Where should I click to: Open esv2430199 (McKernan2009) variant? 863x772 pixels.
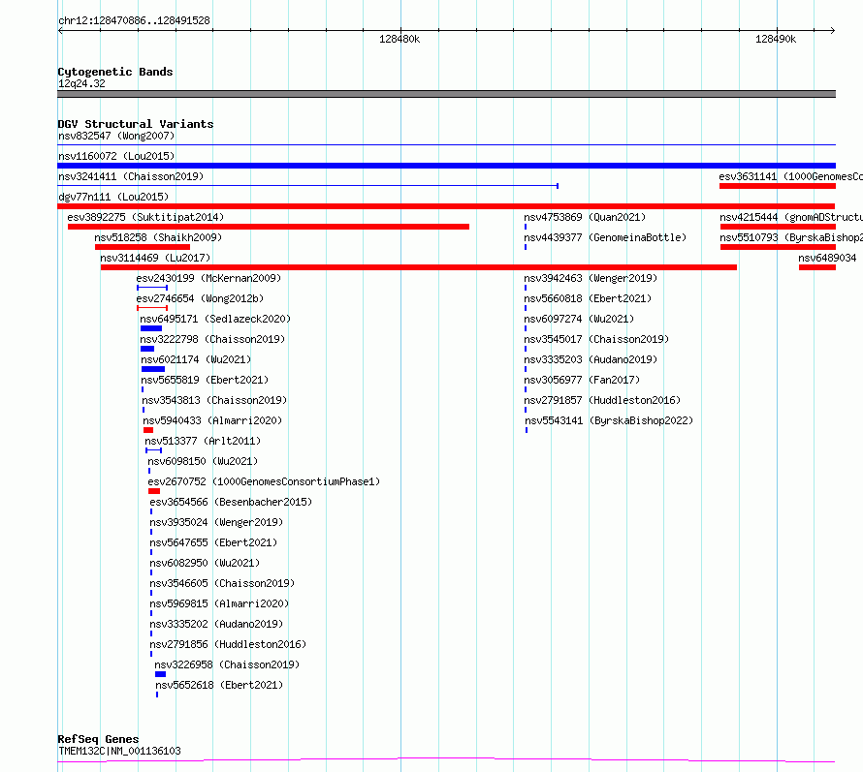tap(208, 278)
